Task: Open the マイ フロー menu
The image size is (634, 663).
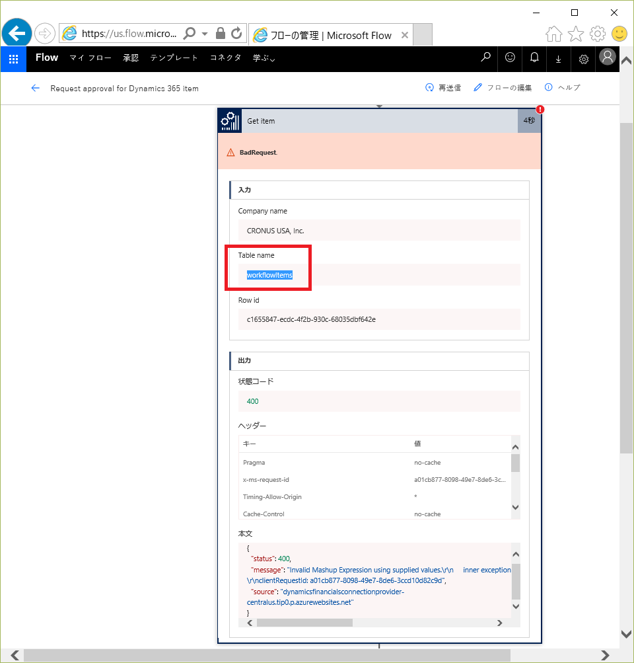Action: 90,58
